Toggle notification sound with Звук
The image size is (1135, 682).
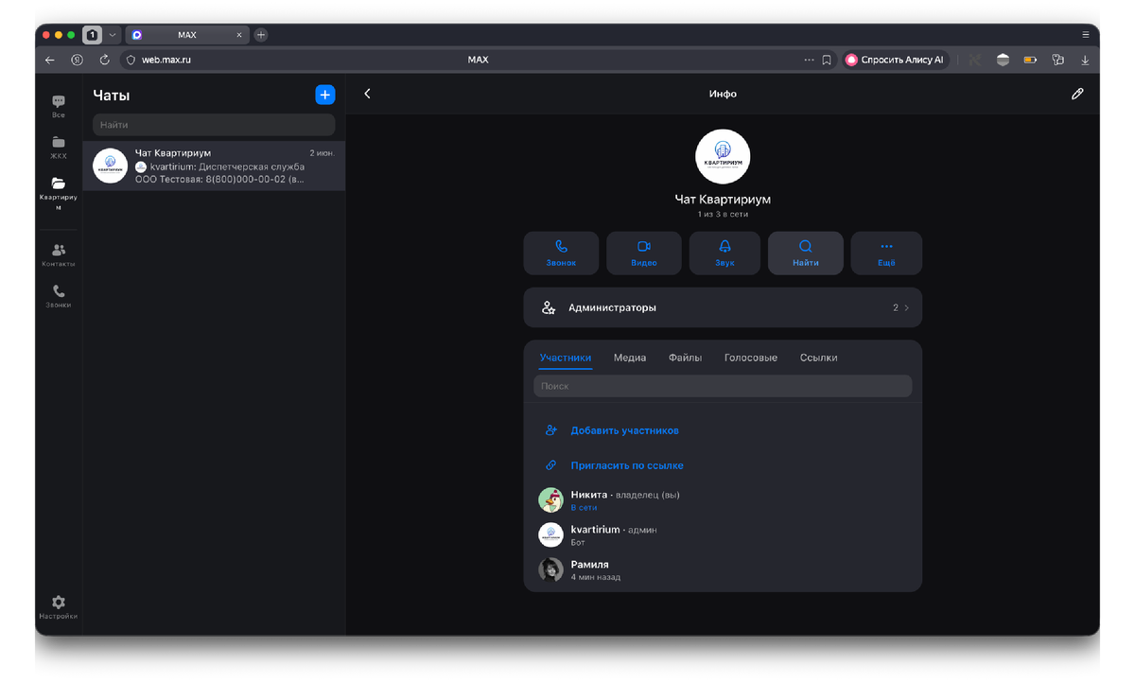coord(725,254)
